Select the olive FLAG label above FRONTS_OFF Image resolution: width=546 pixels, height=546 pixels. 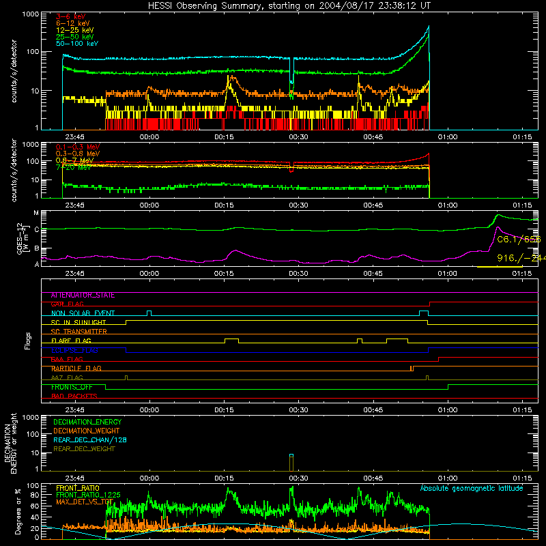click(67, 378)
